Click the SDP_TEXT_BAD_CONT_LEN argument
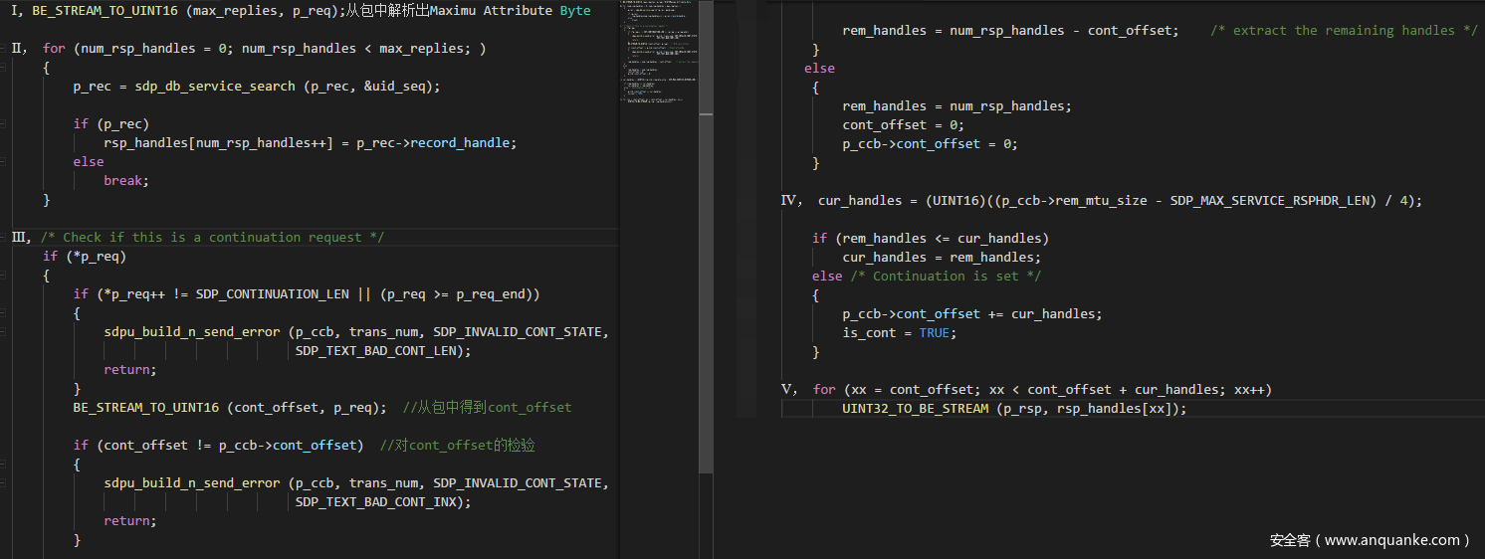The height and width of the screenshot is (559, 1485). 379,351
